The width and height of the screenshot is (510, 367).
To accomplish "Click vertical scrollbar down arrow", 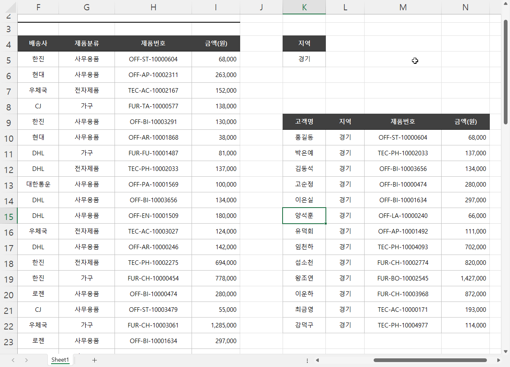I will (x=506, y=351).
